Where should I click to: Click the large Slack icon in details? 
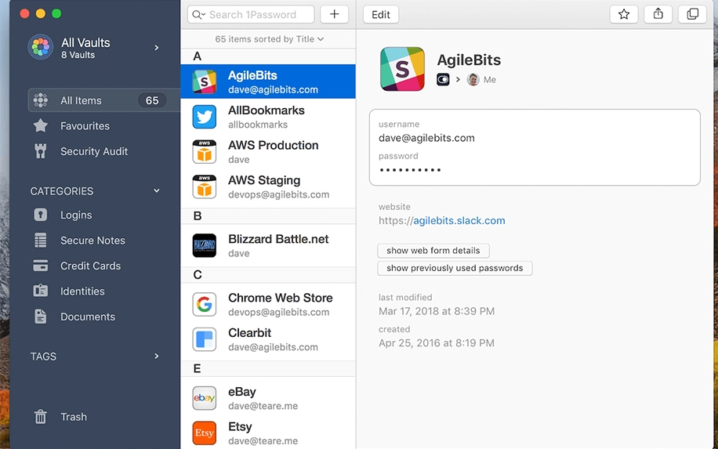[402, 69]
